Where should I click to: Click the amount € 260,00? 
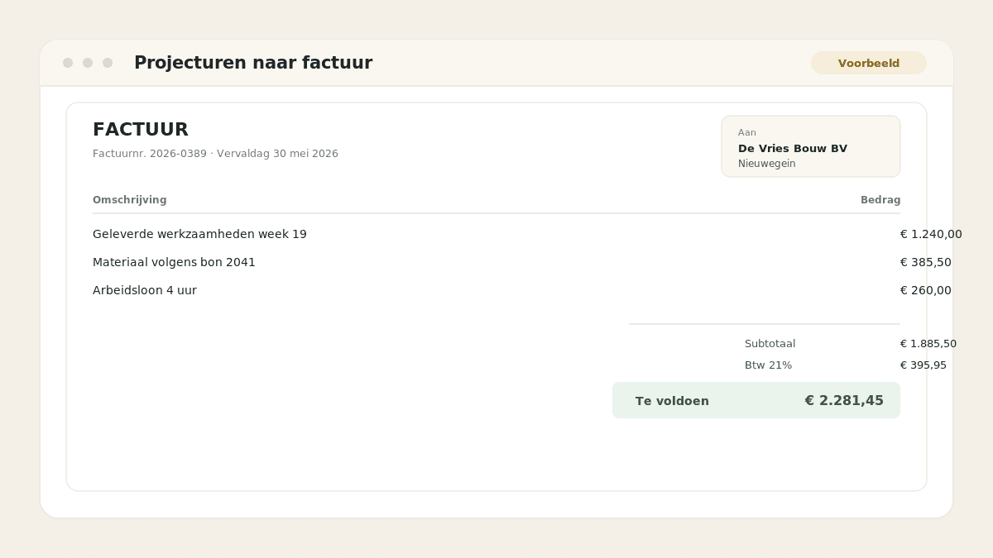pyautogui.click(x=926, y=291)
